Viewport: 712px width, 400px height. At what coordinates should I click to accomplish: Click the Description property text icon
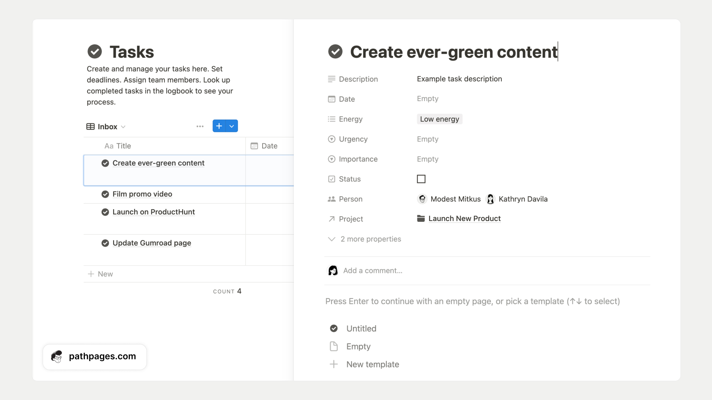pyautogui.click(x=332, y=79)
